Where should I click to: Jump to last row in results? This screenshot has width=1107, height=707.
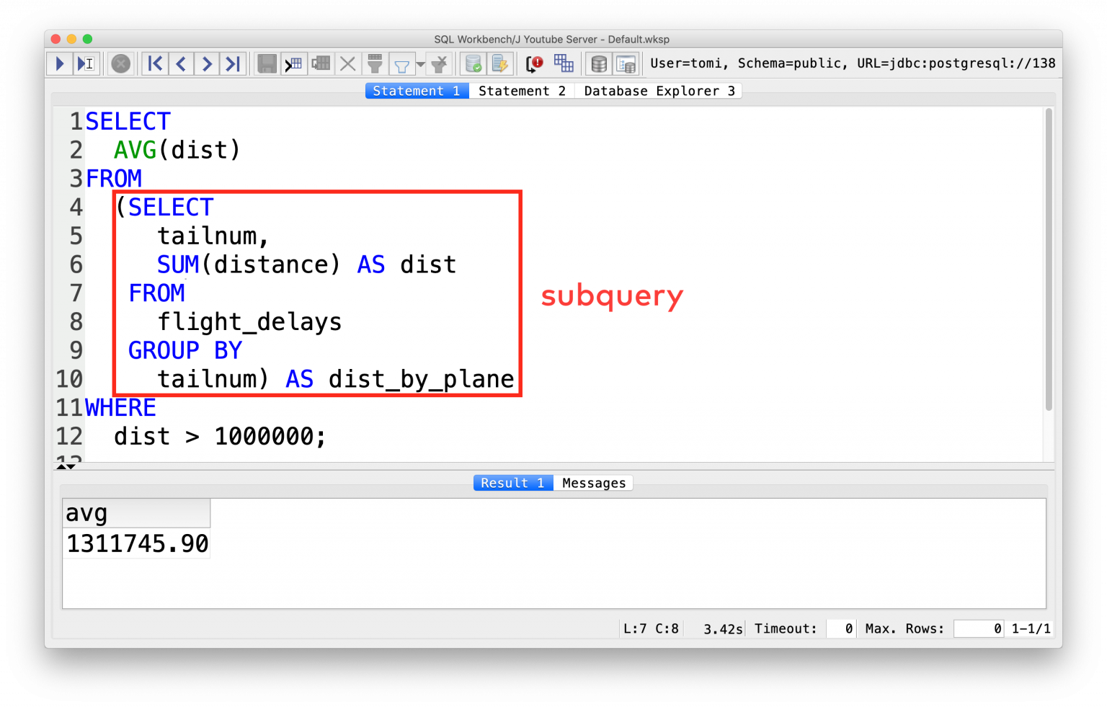tap(233, 63)
